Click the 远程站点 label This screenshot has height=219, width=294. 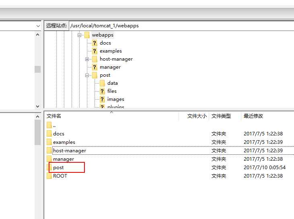56,26
